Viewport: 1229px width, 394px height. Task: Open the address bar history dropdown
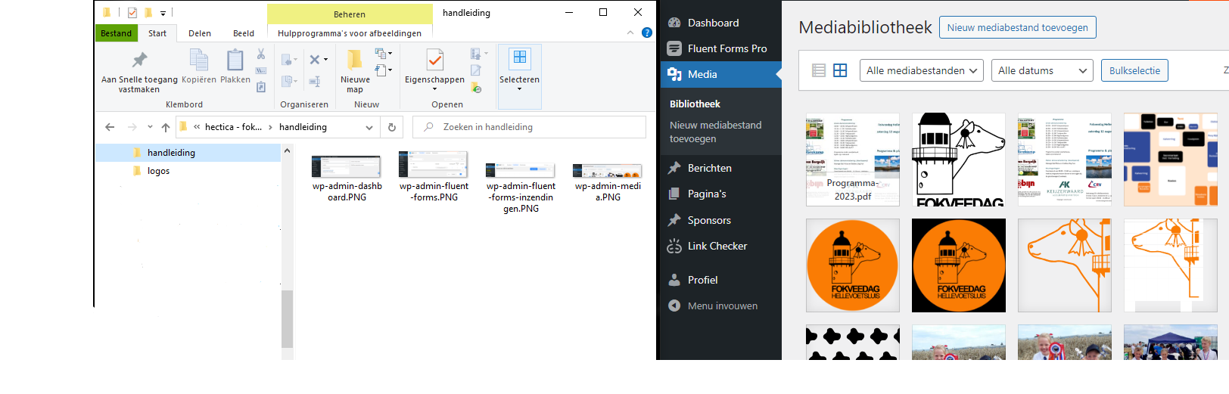369,127
